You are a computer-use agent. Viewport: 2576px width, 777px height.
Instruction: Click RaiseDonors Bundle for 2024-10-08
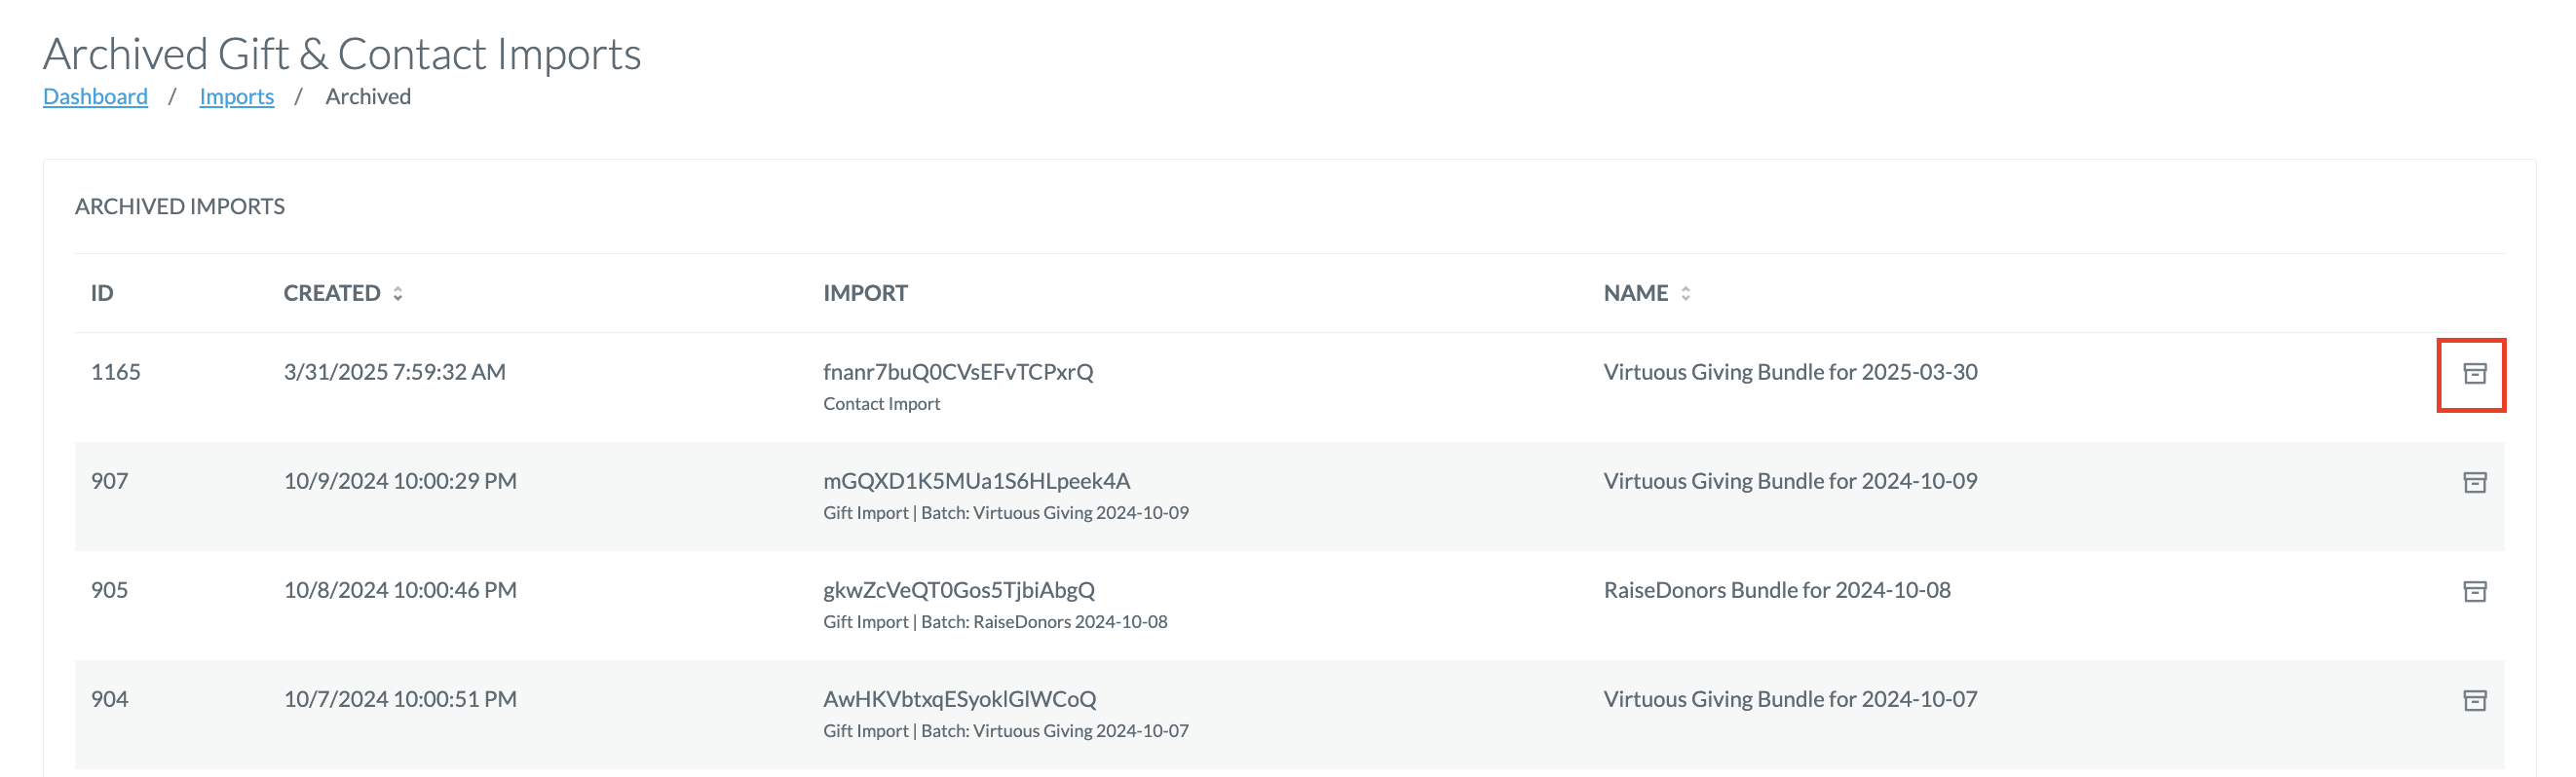[x=1777, y=590]
